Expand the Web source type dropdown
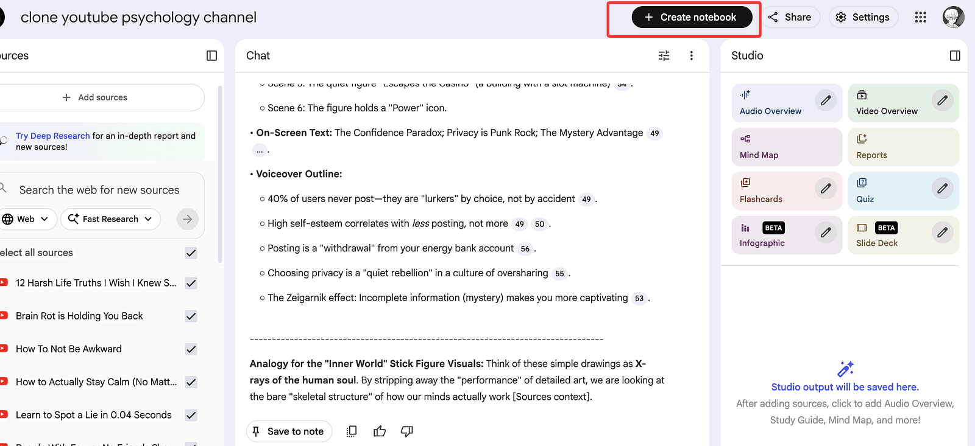 tap(27, 219)
